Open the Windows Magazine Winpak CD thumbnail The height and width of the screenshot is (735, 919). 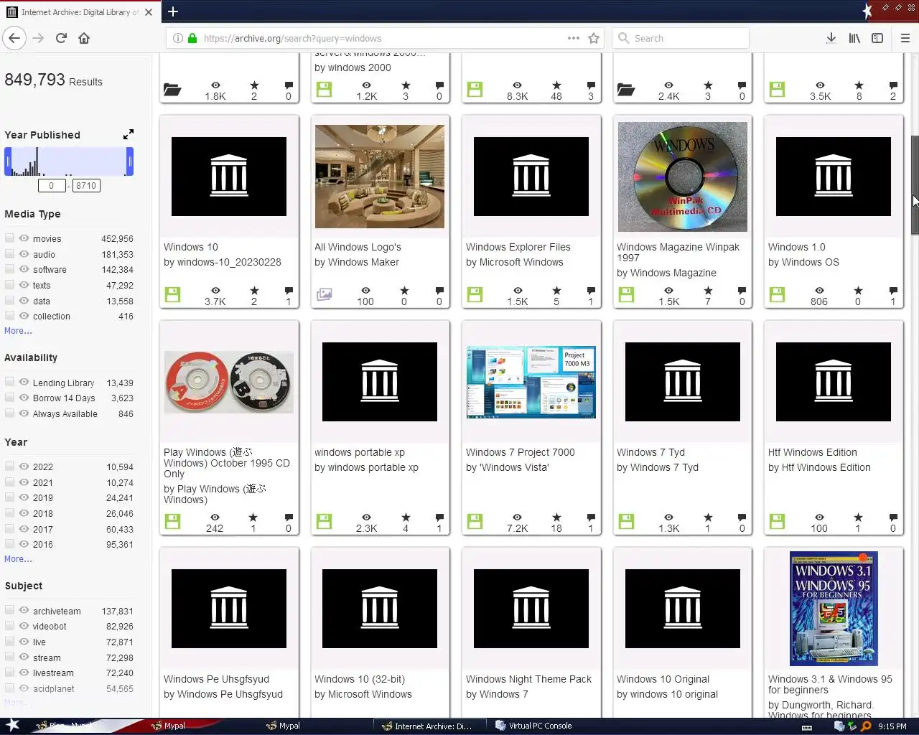tap(682, 177)
